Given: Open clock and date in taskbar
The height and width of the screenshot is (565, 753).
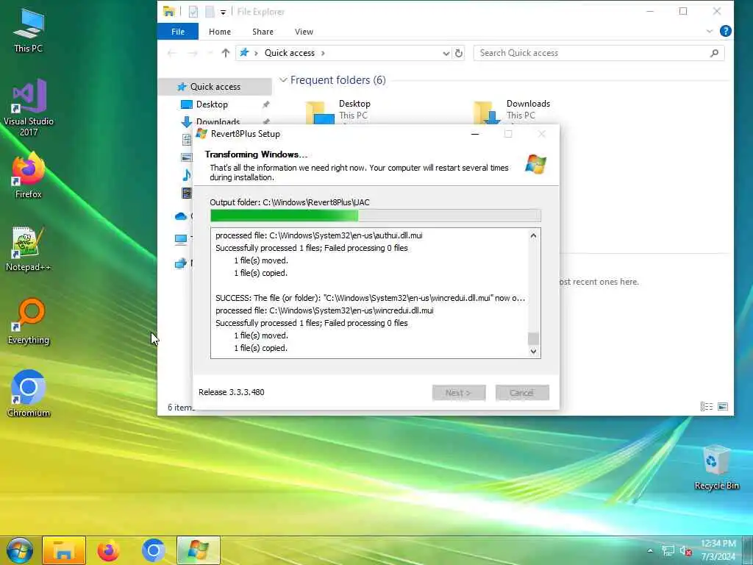Looking at the screenshot, I should coord(718,550).
